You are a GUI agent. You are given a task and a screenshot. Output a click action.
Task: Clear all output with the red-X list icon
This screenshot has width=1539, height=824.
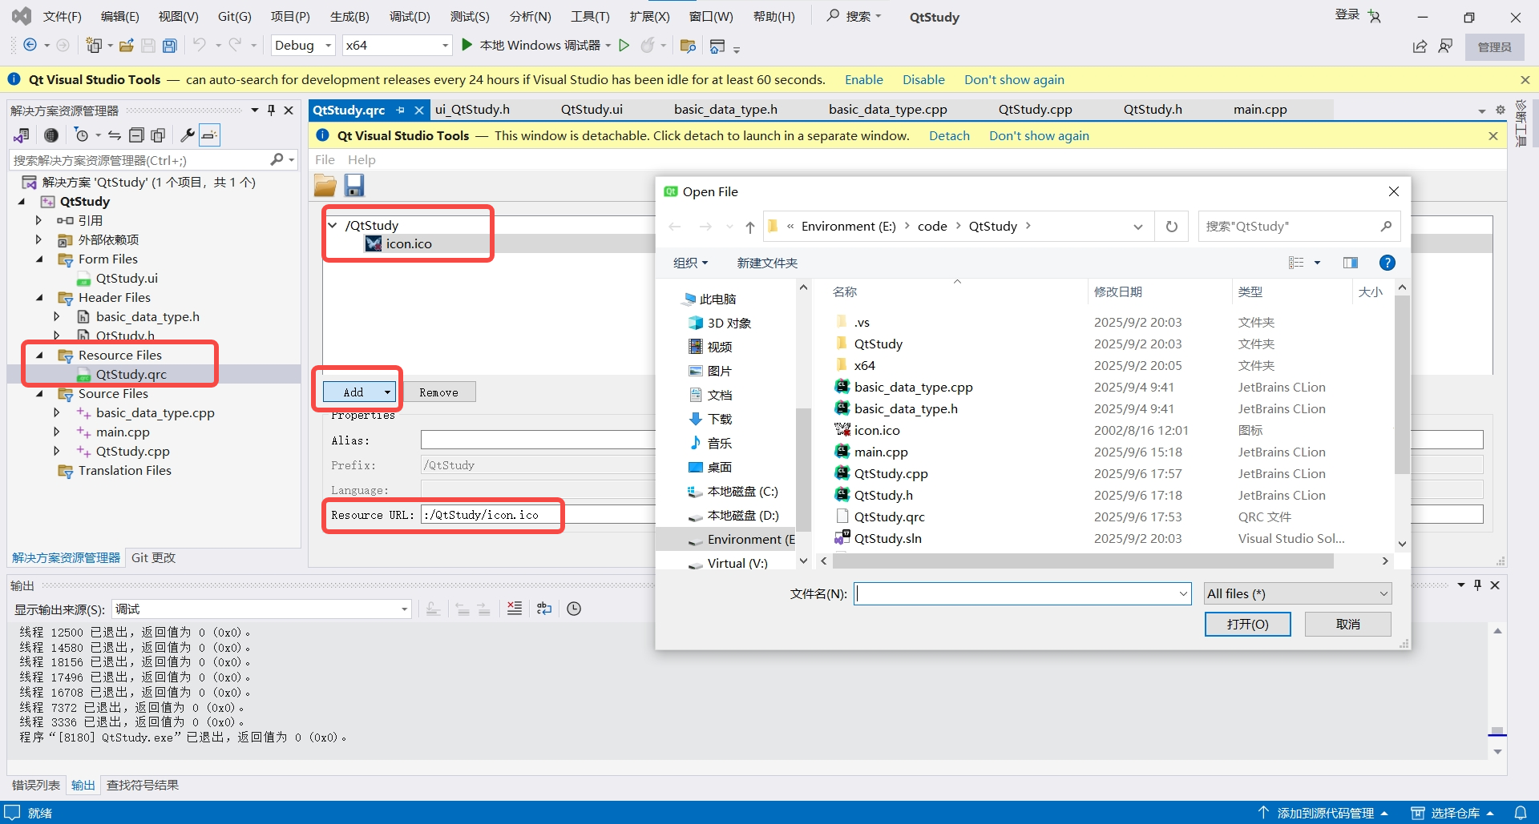tap(515, 609)
